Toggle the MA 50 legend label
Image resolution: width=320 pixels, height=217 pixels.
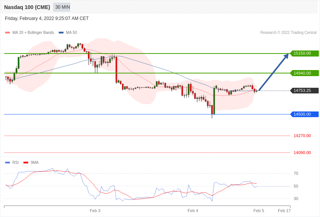(72, 33)
